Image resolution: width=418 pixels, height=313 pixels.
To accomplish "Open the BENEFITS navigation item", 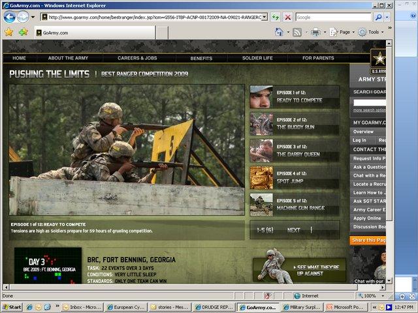I will [x=201, y=58].
